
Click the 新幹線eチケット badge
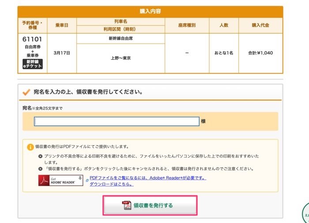coord(33,64)
